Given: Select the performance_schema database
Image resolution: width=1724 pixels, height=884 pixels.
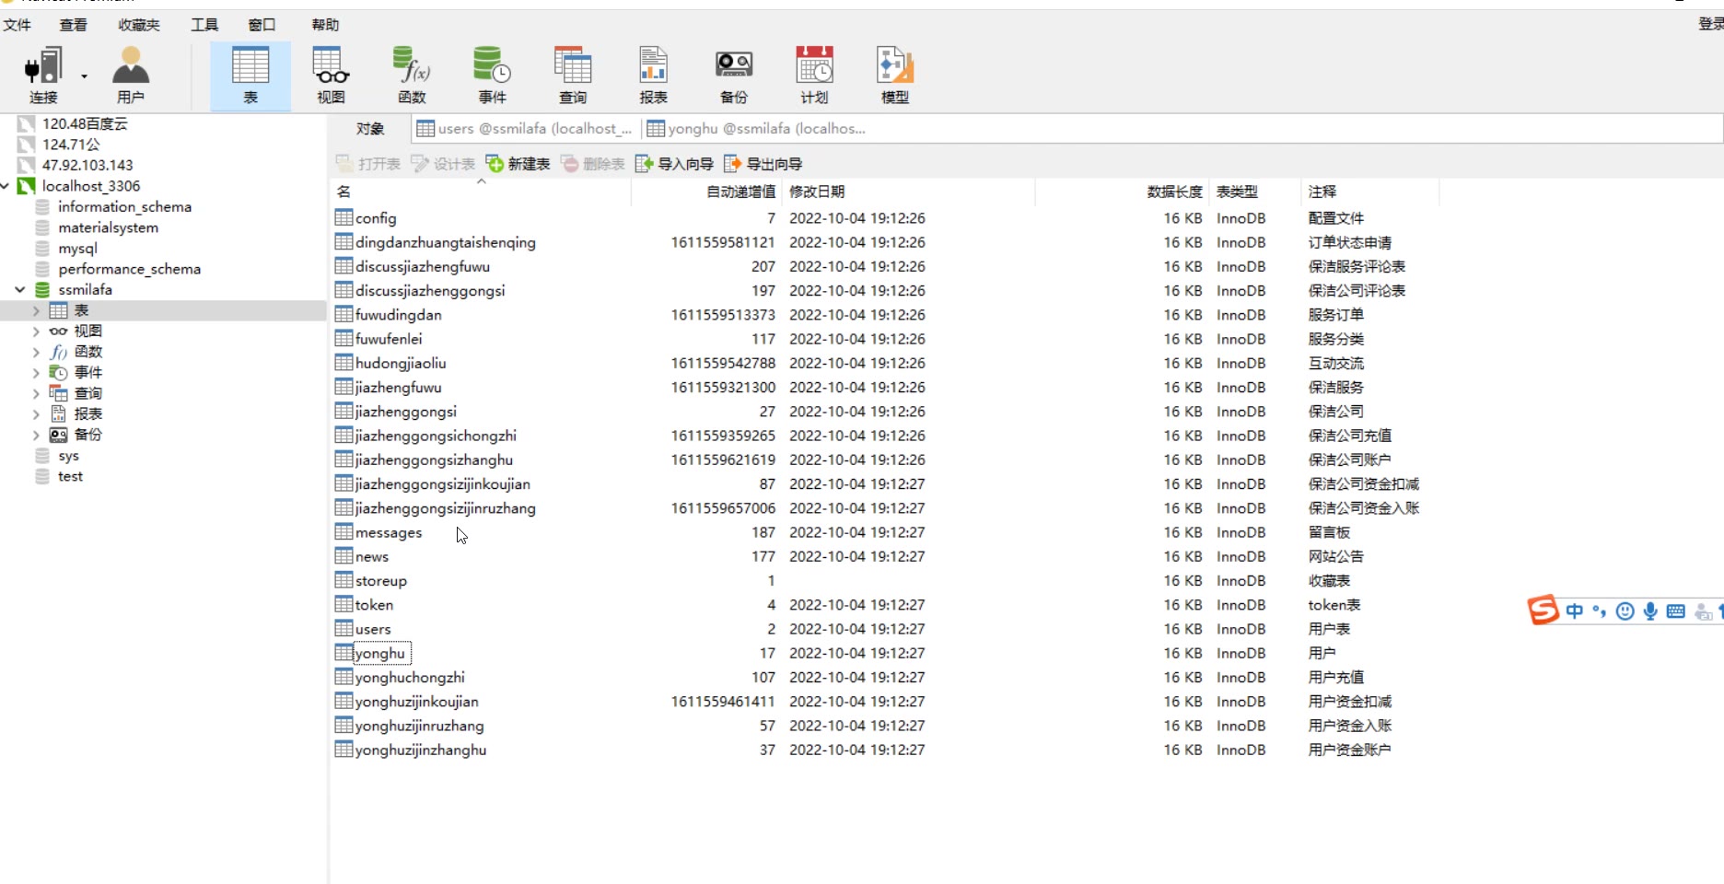Looking at the screenshot, I should point(129,269).
